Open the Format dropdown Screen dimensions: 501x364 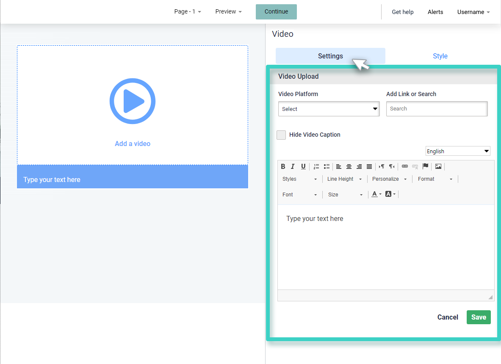click(x=435, y=179)
